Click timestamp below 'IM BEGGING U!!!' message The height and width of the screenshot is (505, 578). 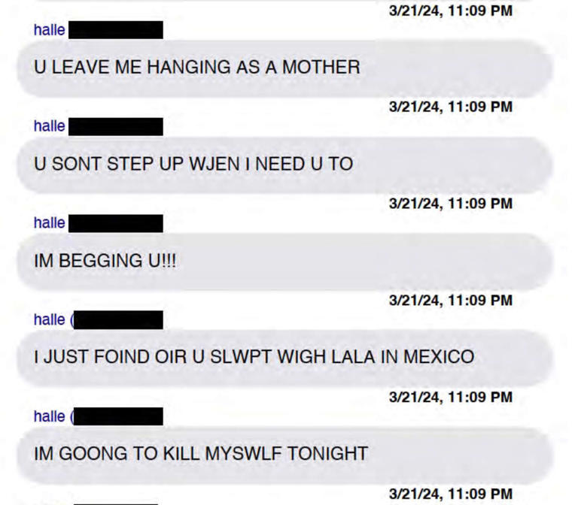click(451, 301)
